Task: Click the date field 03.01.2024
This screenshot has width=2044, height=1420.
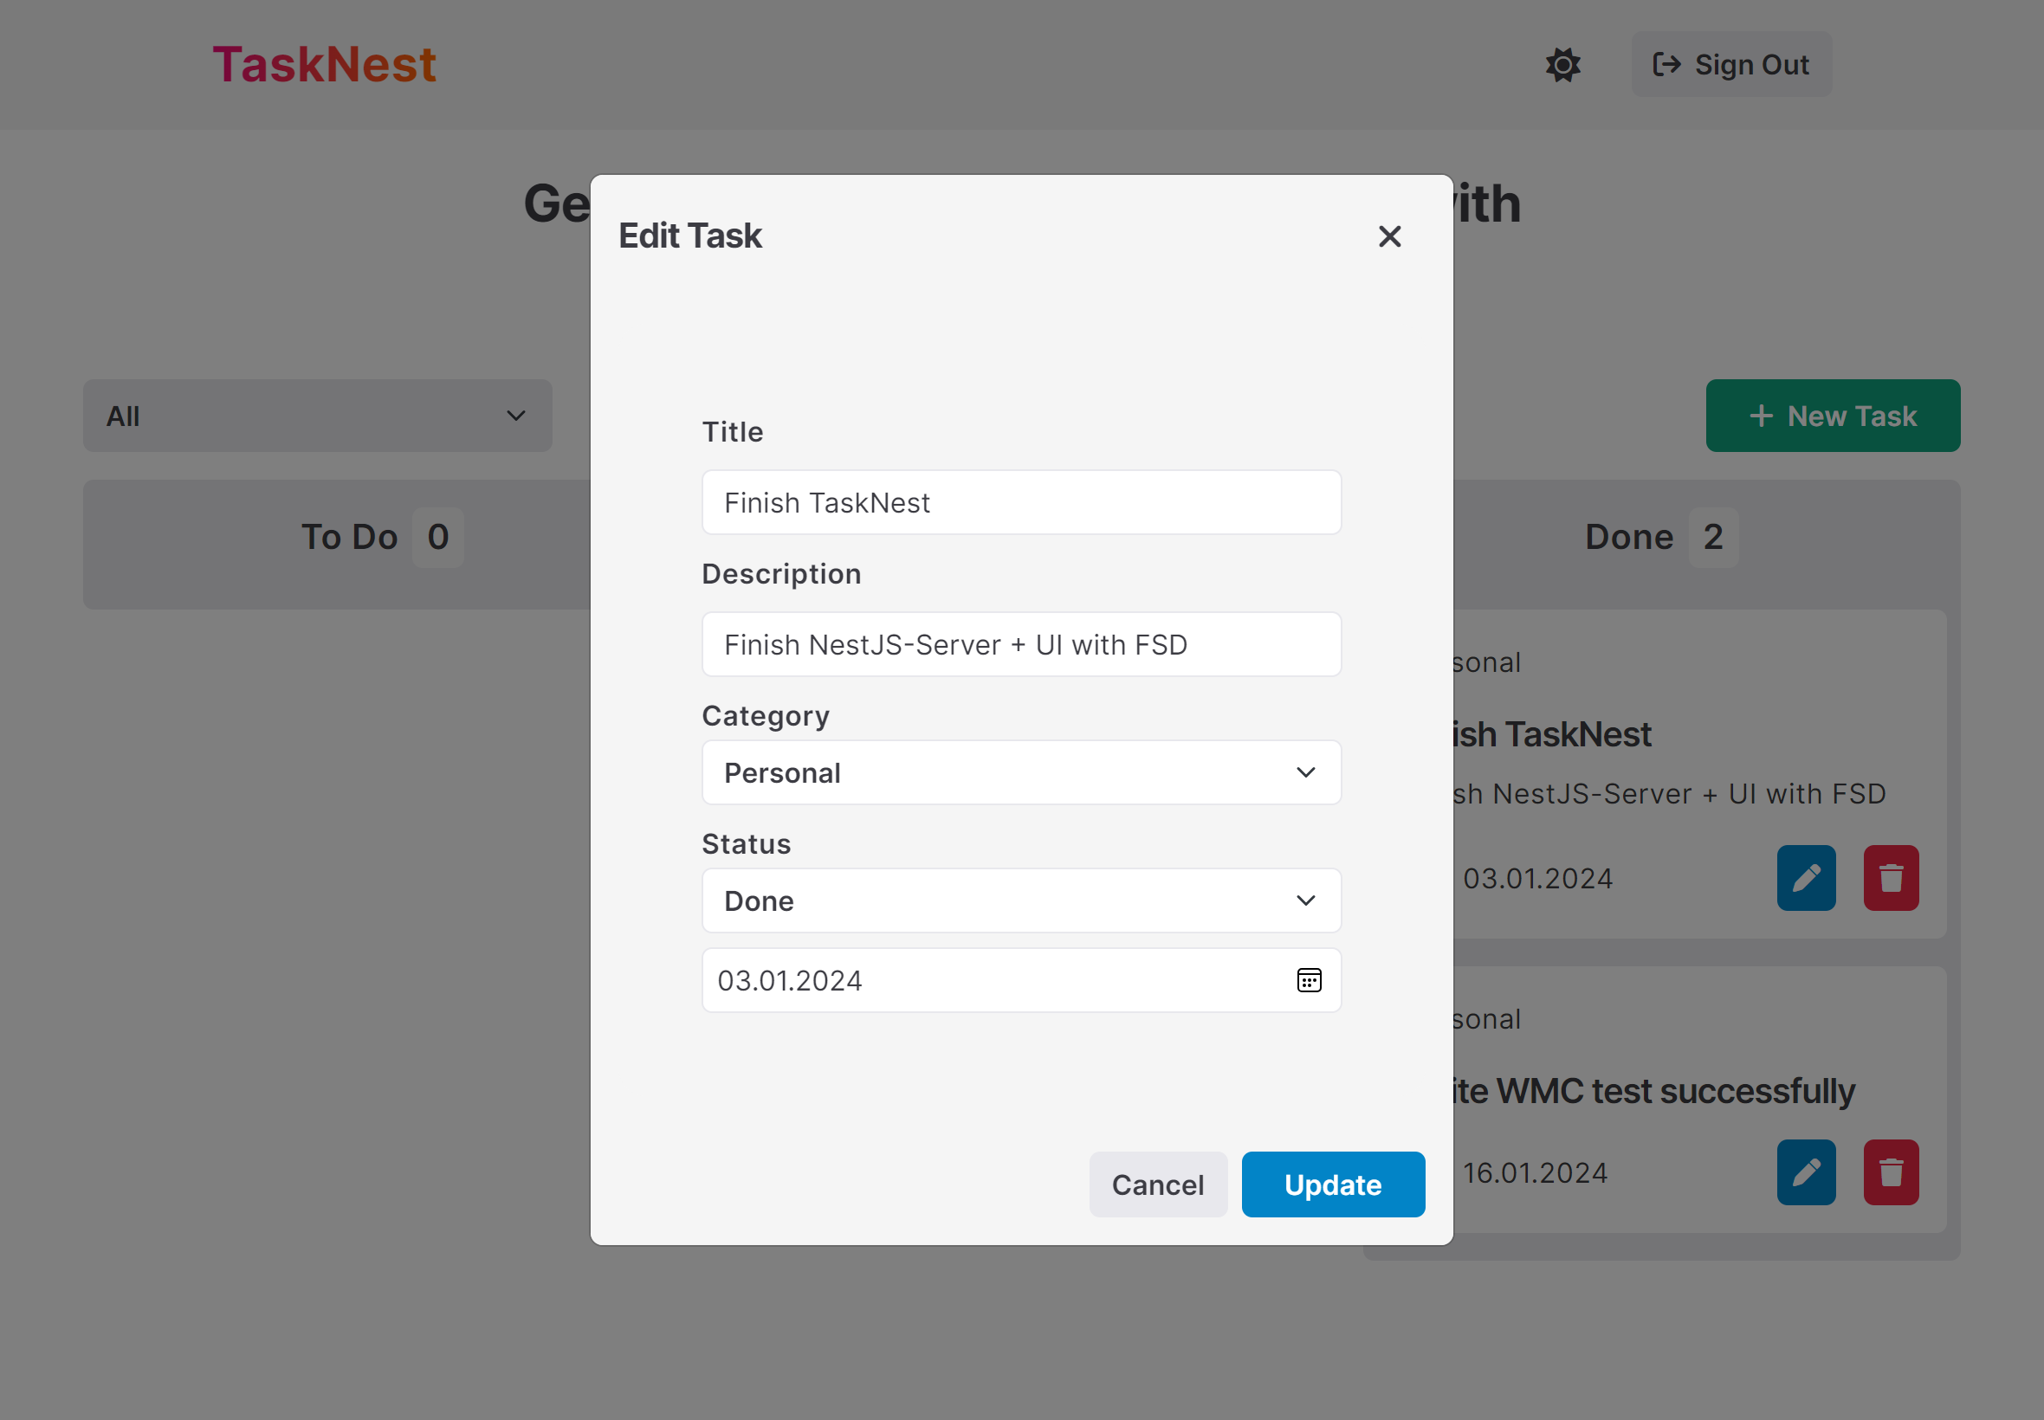Action: (x=1021, y=980)
